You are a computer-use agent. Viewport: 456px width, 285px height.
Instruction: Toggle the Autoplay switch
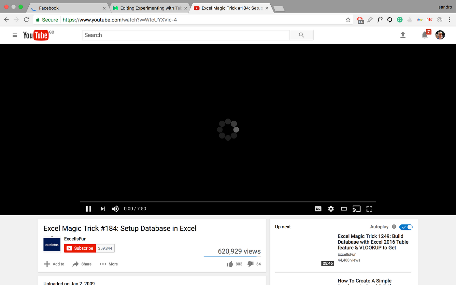click(x=406, y=227)
